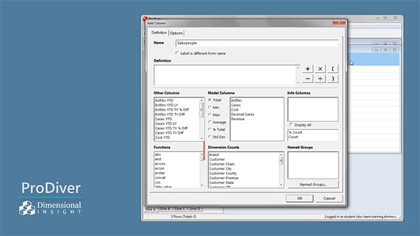Select % Count in Info Columns list
The width and height of the screenshot is (420, 236).
click(x=295, y=132)
